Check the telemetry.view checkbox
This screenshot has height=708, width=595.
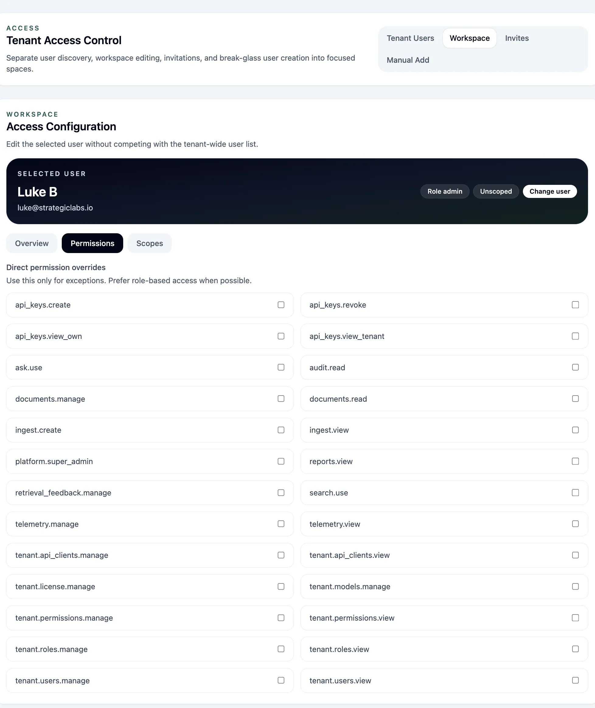tap(575, 523)
